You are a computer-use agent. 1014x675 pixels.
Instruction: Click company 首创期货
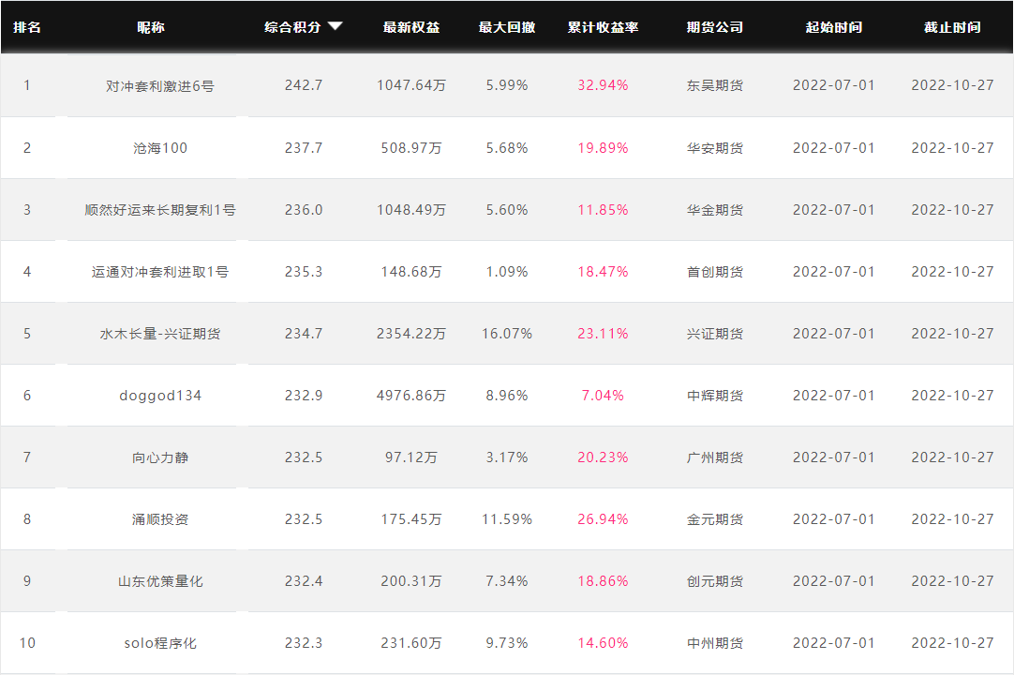coord(715,272)
